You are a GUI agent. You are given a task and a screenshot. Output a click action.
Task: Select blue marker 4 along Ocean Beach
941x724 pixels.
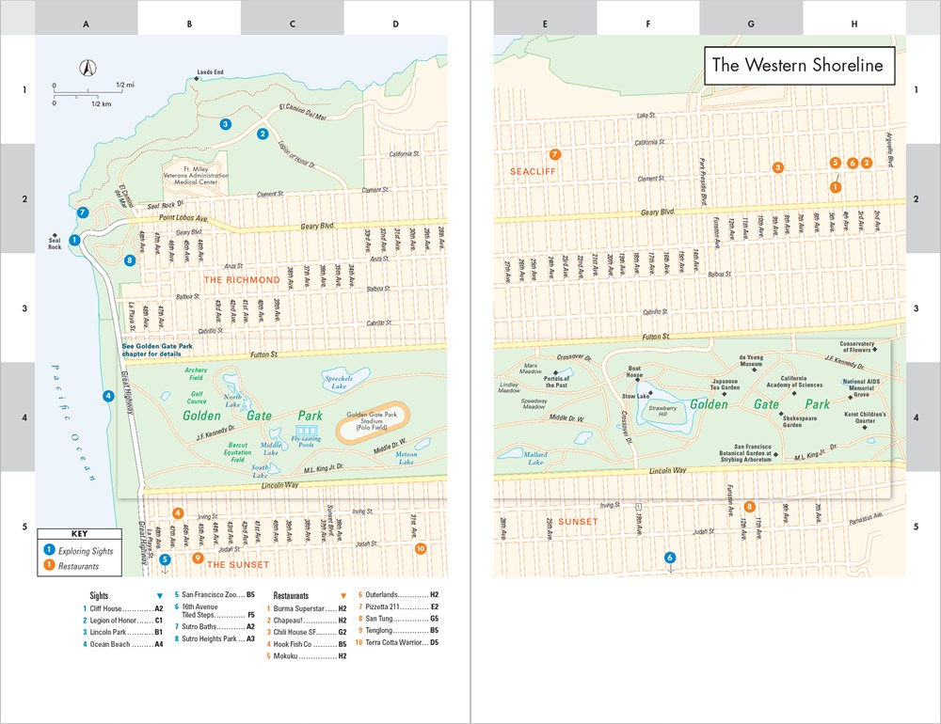109,396
